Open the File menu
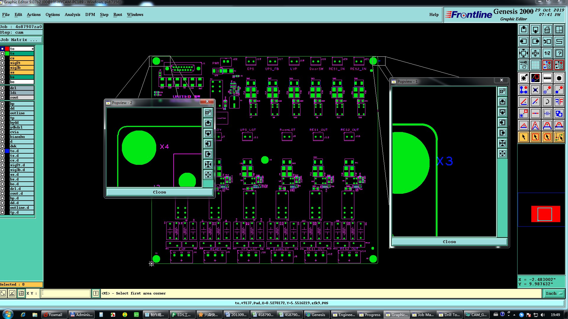568x319 pixels. click(x=6, y=14)
